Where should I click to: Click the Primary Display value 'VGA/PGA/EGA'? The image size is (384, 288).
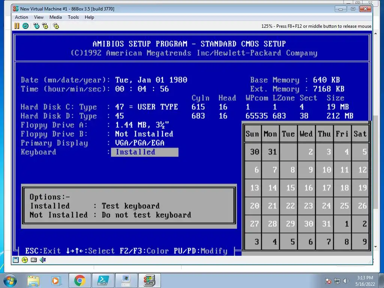140,143
